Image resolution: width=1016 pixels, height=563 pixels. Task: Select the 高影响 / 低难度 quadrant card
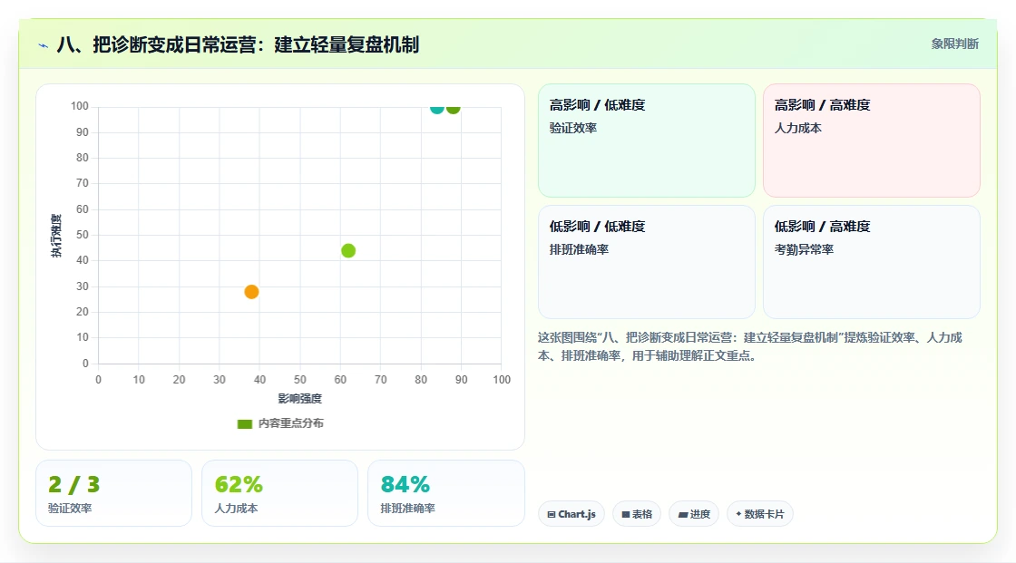click(x=647, y=141)
